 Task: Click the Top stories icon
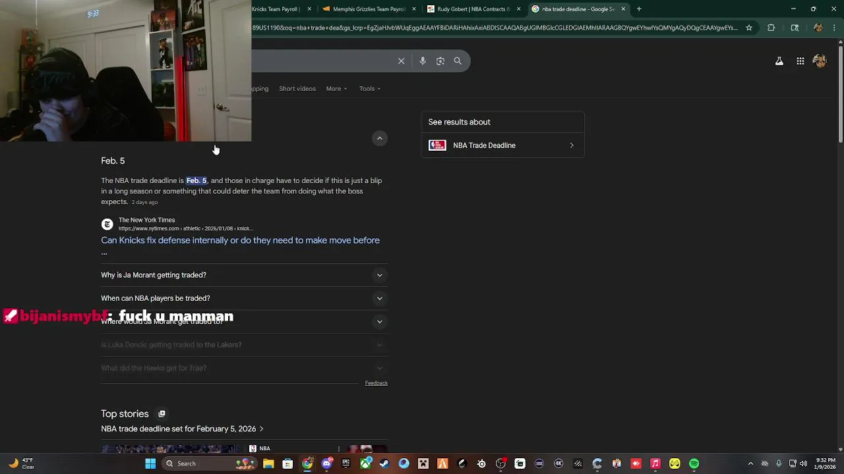pos(162,414)
